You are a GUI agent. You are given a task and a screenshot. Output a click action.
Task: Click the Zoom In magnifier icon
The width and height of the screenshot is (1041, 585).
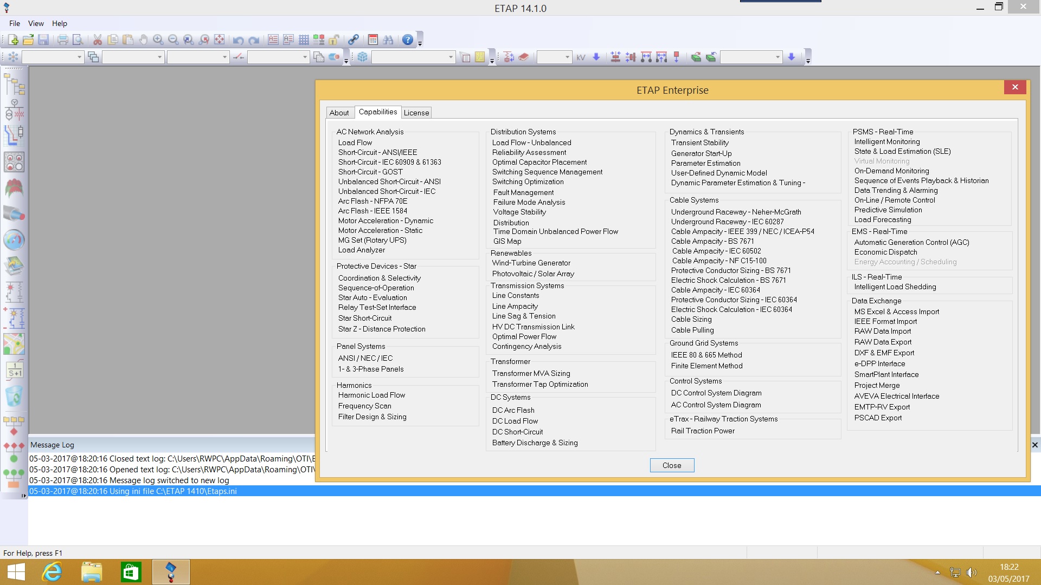158,40
